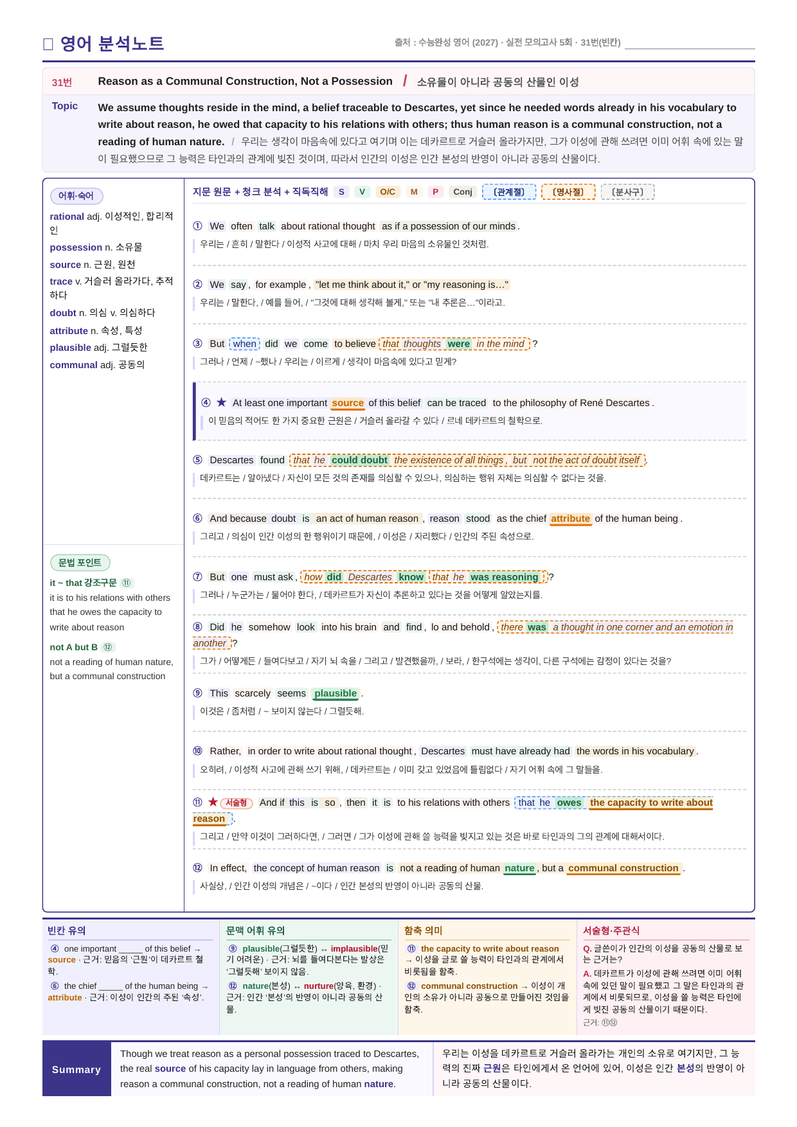The image size is (797, 1127).
Task: Click the 관계절 dashed legend tag
Action: coord(509,191)
